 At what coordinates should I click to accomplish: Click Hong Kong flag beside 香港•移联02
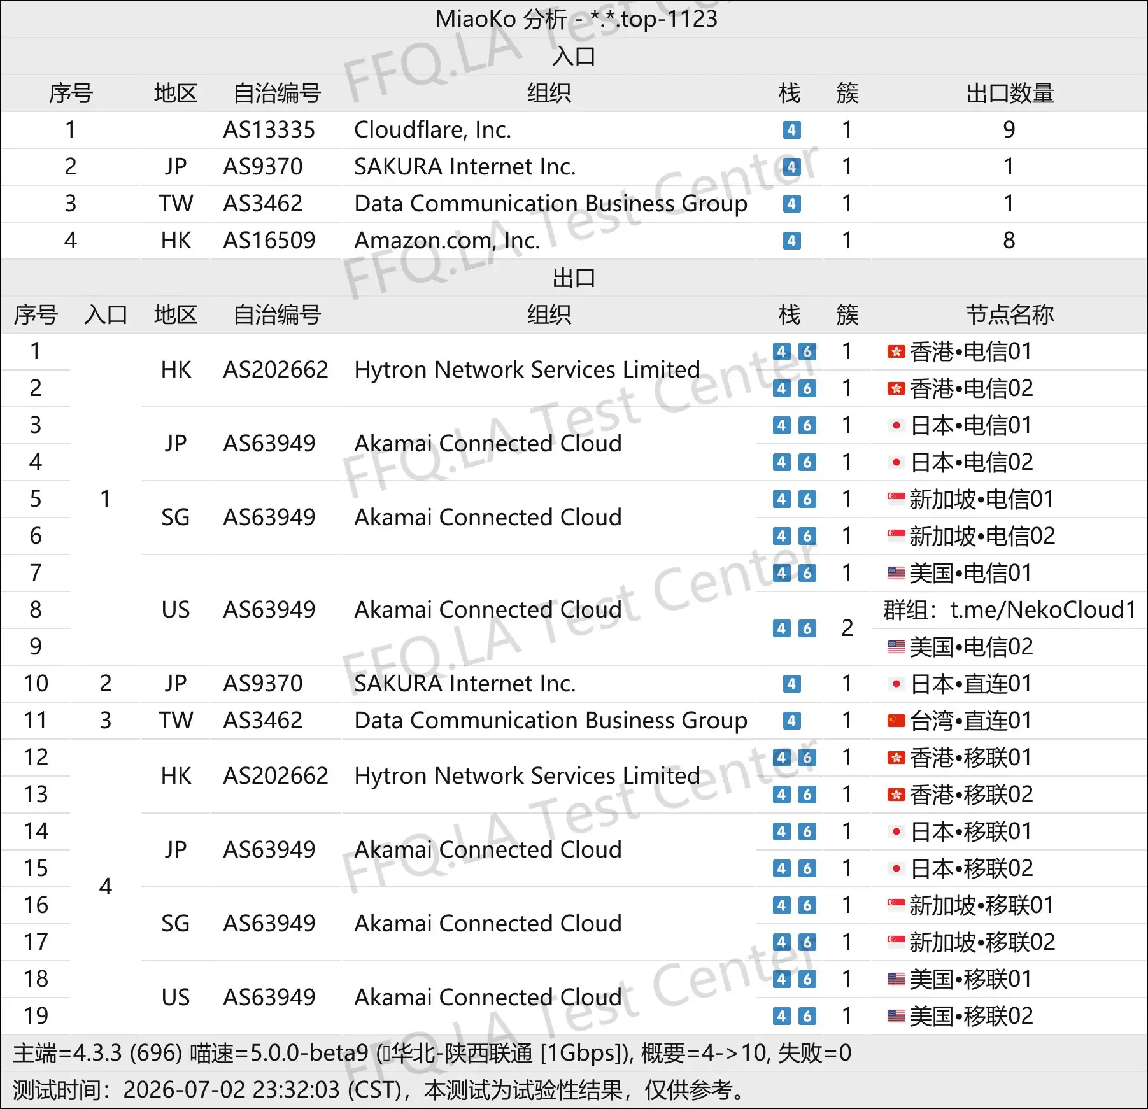[896, 795]
